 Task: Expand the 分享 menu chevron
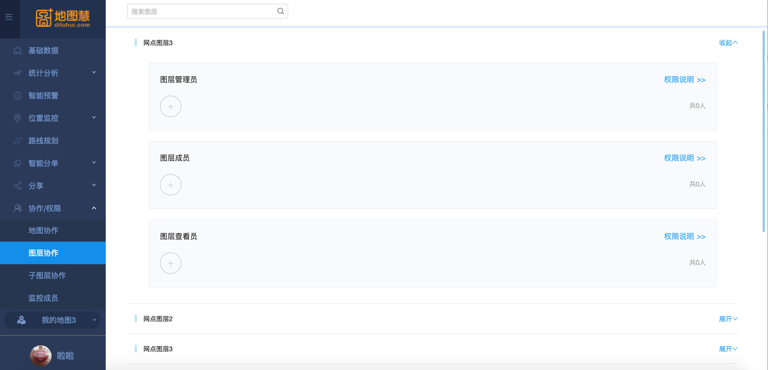(x=94, y=185)
